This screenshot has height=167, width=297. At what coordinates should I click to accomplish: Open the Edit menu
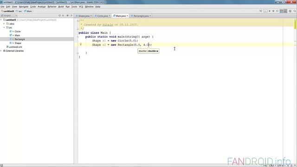pos(8,6)
